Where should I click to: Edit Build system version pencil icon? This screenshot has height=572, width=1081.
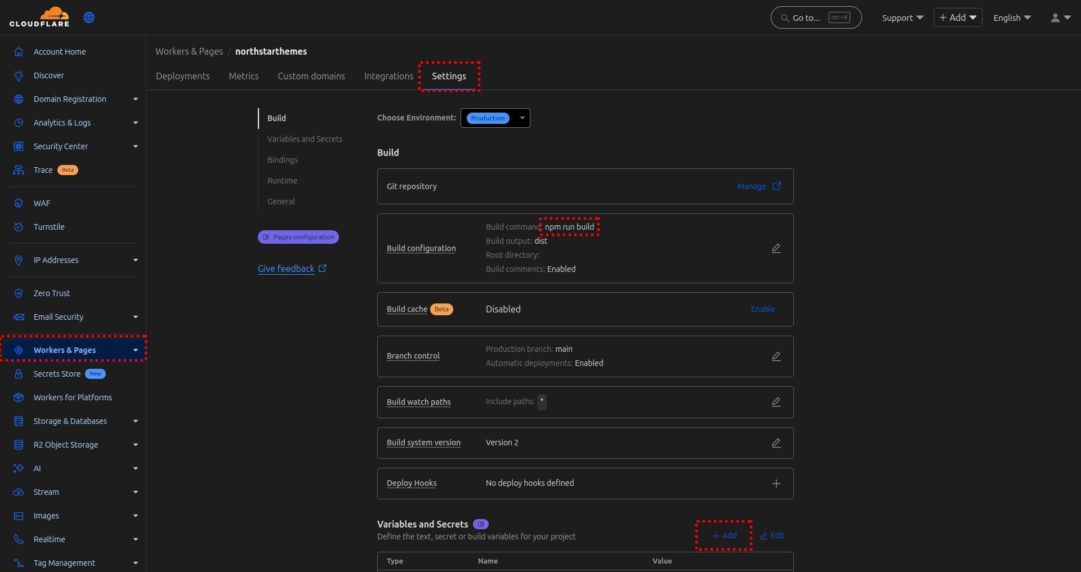[776, 443]
